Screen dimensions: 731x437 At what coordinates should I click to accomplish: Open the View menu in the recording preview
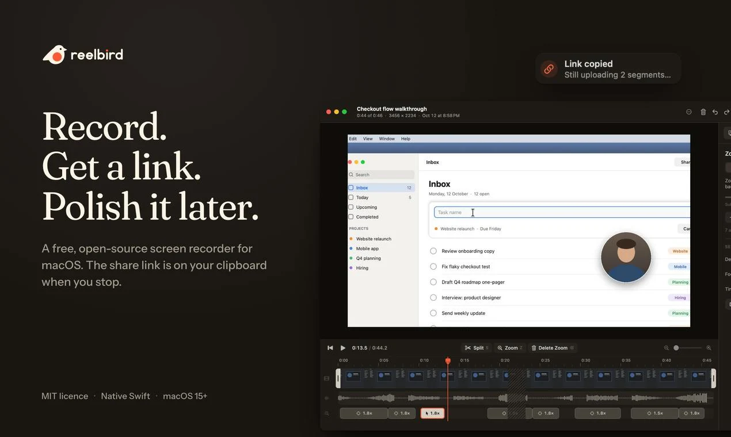pos(368,139)
